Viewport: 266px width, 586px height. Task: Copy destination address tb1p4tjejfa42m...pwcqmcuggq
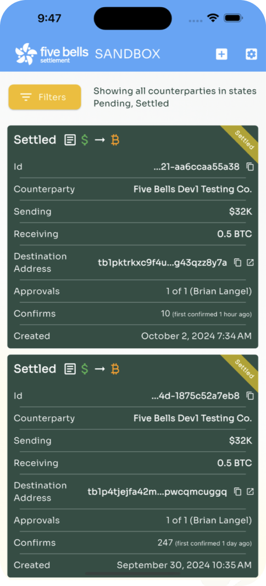[x=237, y=492]
